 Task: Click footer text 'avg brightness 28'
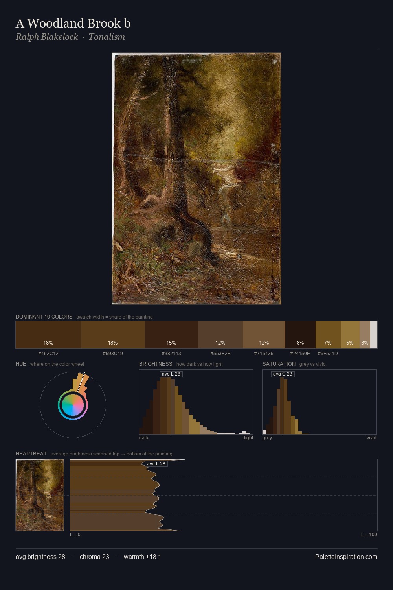click(x=40, y=557)
